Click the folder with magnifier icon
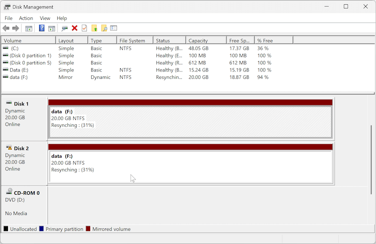 tap(104, 28)
